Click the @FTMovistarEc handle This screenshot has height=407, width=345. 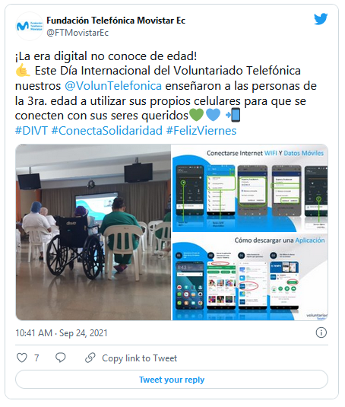[x=78, y=33]
